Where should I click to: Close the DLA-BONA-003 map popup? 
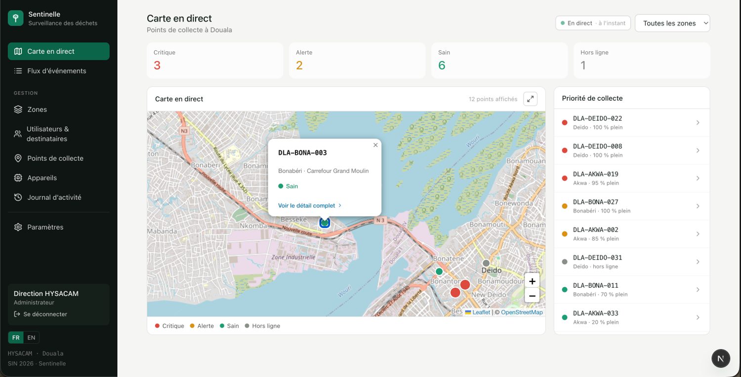coord(375,145)
